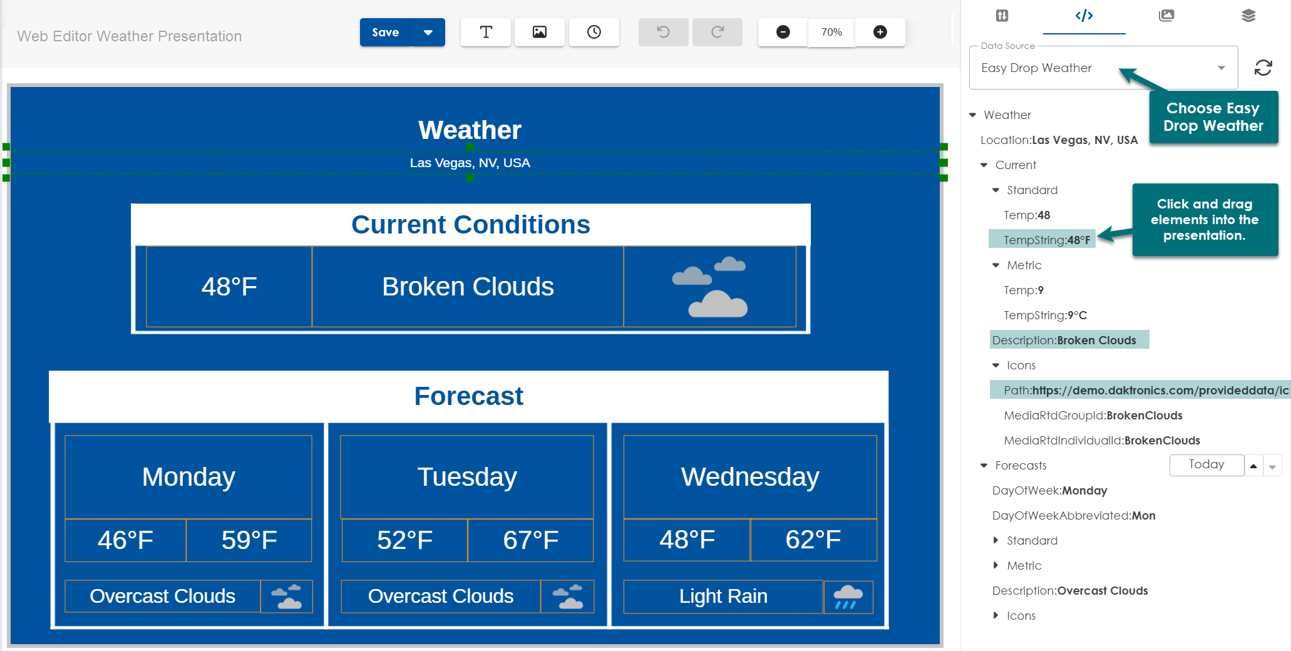Image resolution: width=1291 pixels, height=651 pixels.
Task: Click the Save button
Action: (385, 32)
